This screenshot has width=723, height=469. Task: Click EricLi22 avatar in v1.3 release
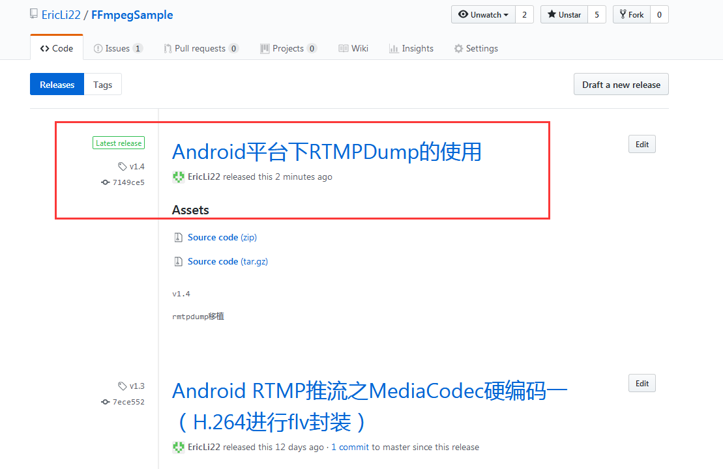[179, 447]
